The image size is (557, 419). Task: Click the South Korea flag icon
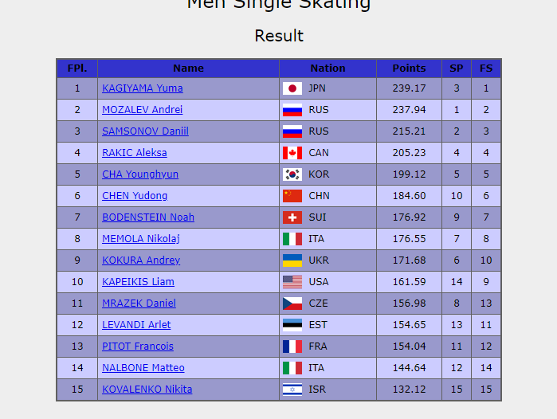point(292,174)
